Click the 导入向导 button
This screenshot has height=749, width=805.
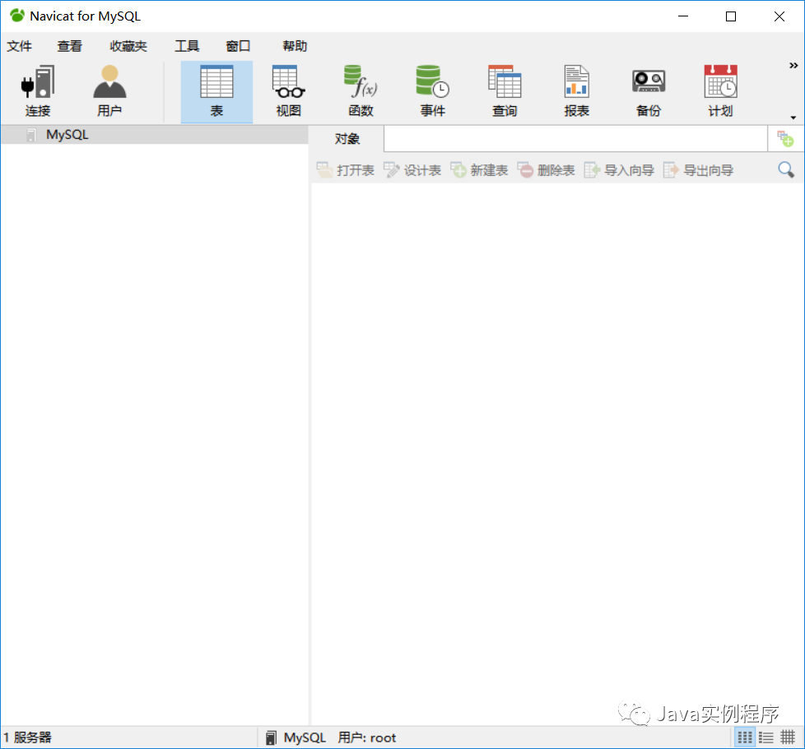[619, 170]
